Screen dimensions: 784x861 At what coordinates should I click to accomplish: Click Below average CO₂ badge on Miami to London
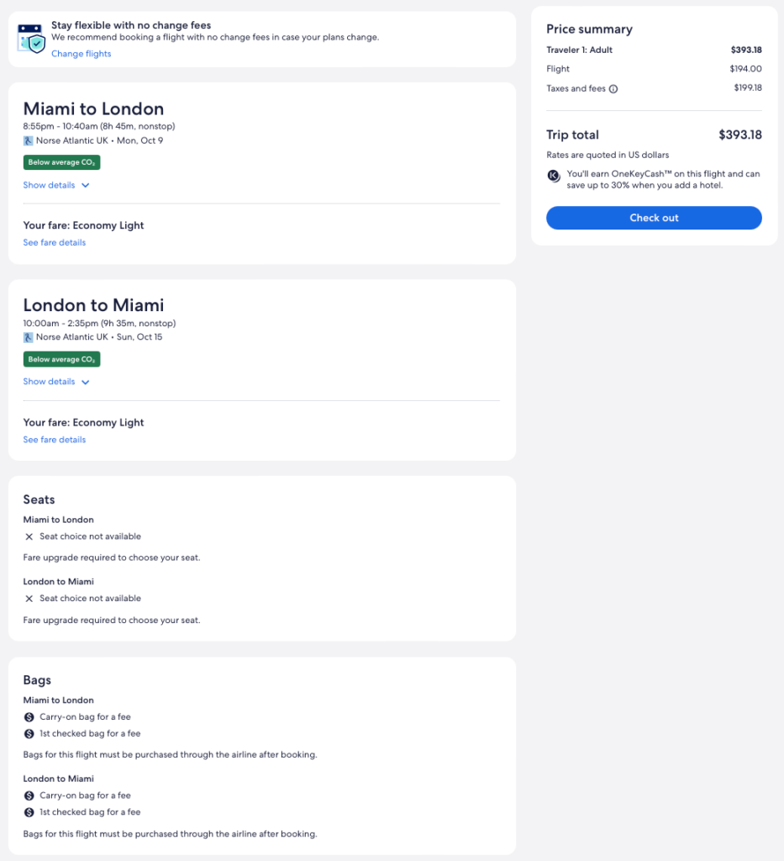tap(61, 162)
